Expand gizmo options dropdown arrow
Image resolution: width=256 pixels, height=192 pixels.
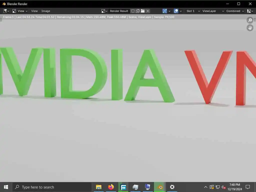(169, 11)
